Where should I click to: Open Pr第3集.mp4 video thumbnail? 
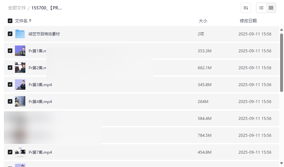point(20,85)
